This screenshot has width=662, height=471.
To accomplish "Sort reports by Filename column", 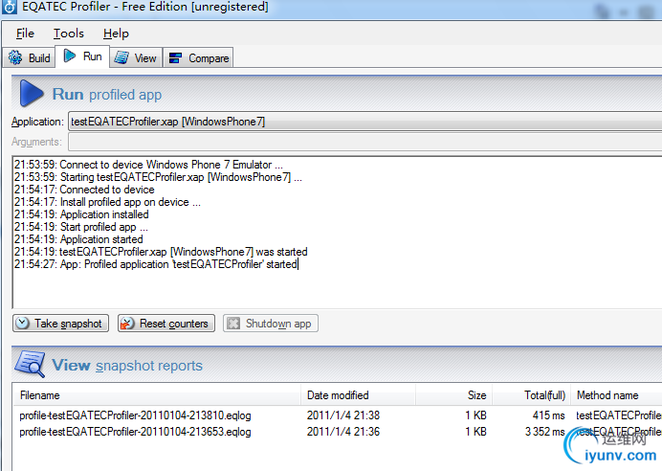I will 156,395.
